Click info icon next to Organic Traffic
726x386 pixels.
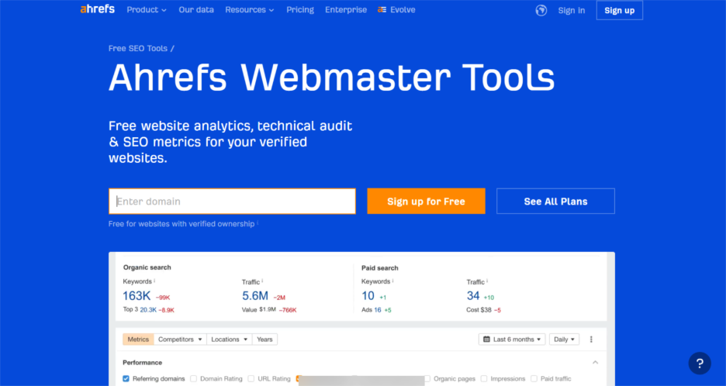pyautogui.click(x=262, y=281)
